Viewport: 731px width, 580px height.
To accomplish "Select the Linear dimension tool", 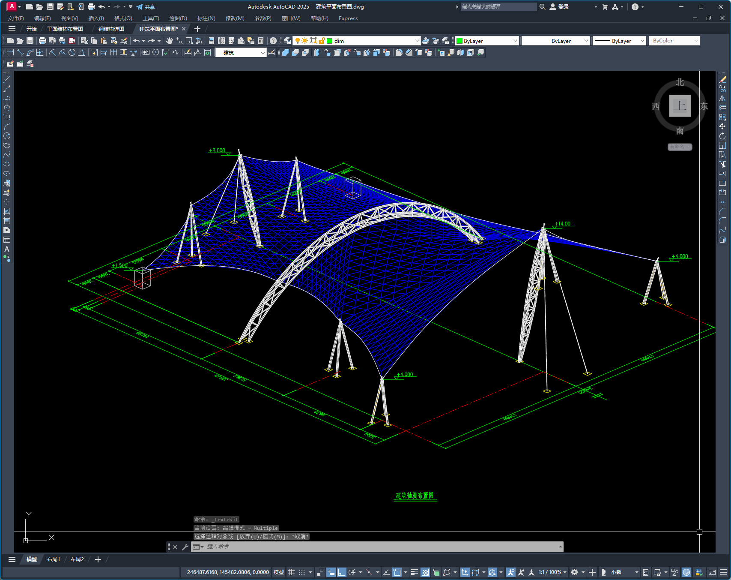I will point(10,52).
